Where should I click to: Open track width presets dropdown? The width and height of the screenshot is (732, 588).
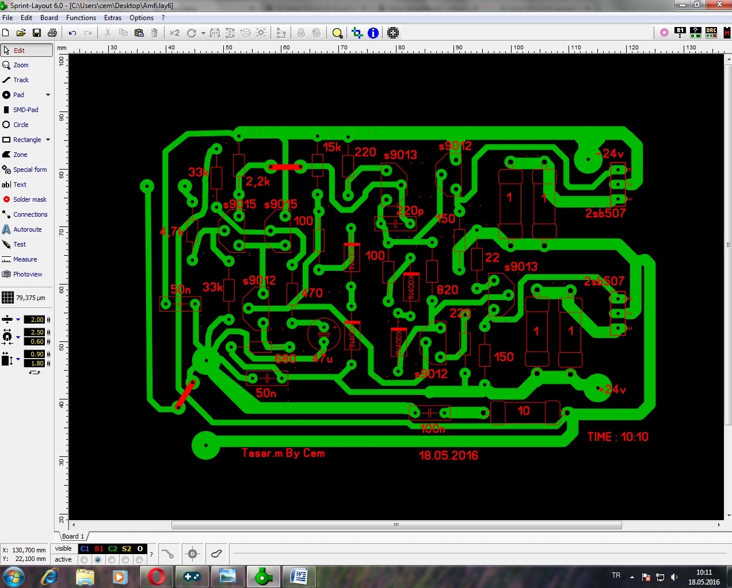(x=18, y=320)
